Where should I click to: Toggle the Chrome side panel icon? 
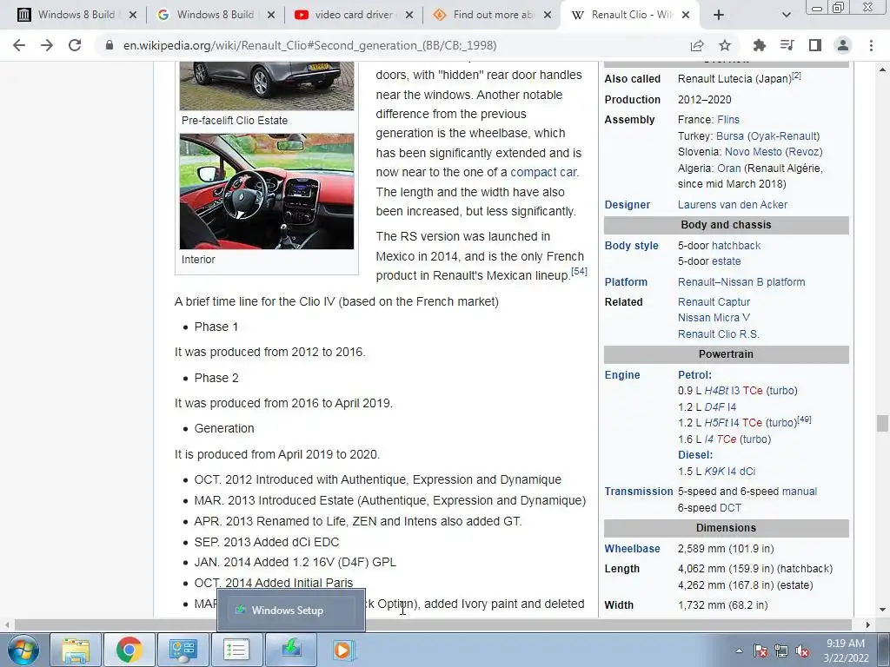[815, 45]
